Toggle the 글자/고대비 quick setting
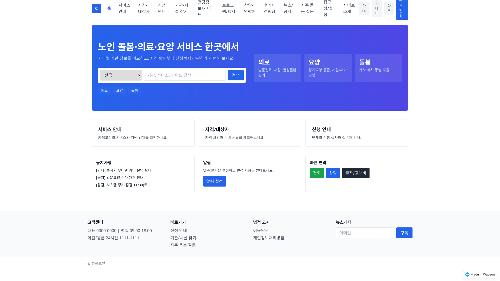 [356, 173]
